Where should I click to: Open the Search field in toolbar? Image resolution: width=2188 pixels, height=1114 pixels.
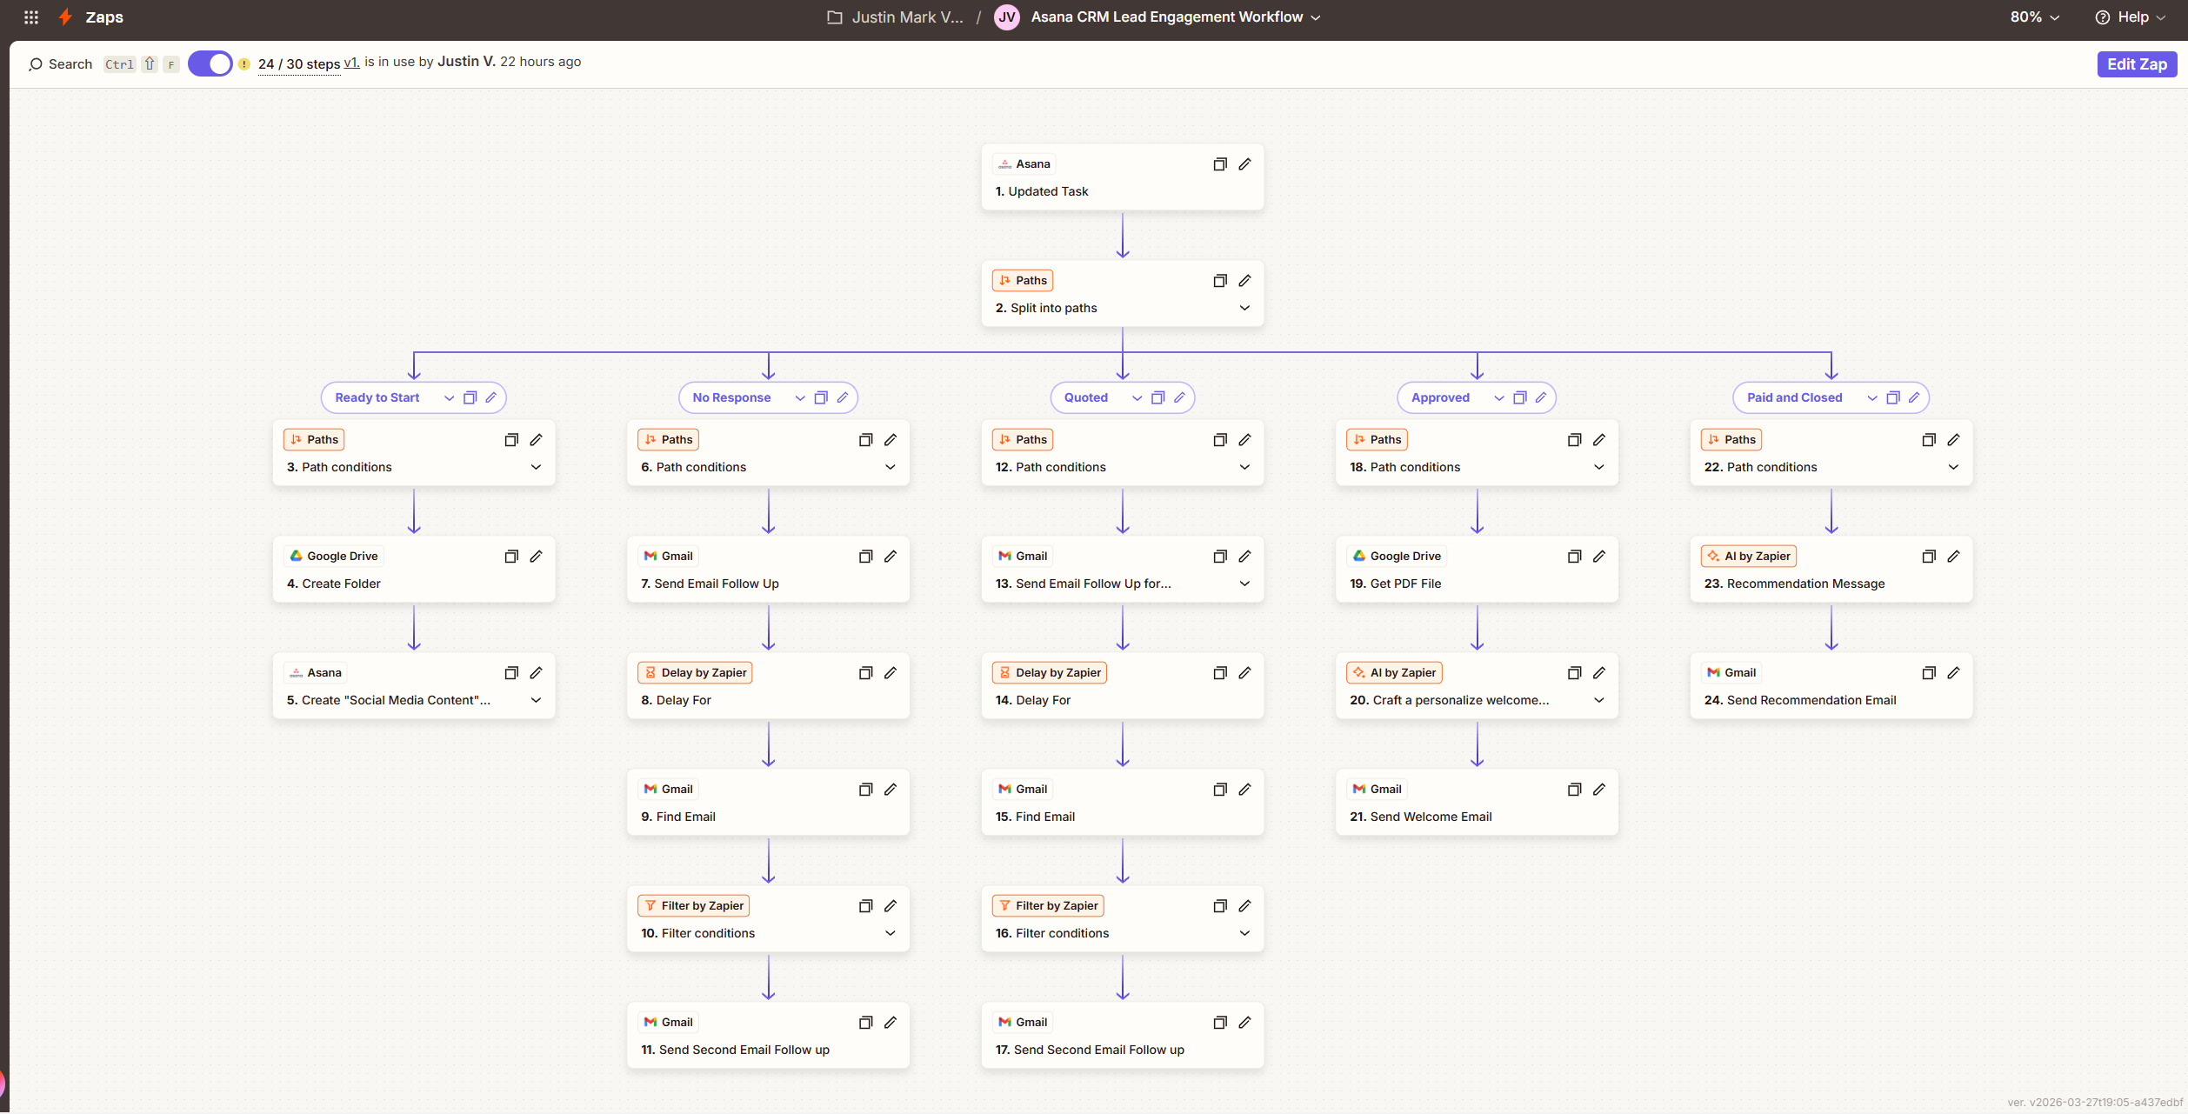point(60,63)
